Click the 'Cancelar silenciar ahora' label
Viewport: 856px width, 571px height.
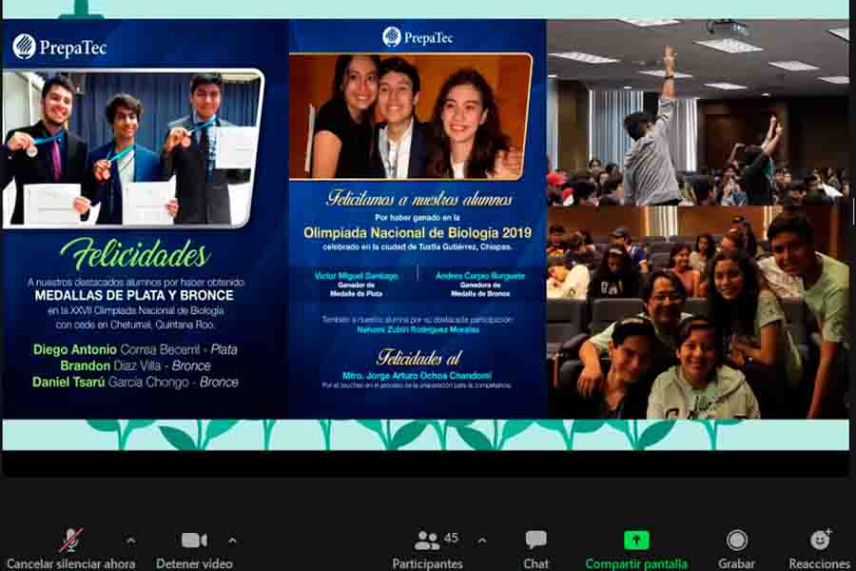(71, 564)
